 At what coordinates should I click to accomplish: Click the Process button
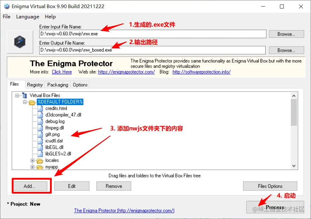275,207
